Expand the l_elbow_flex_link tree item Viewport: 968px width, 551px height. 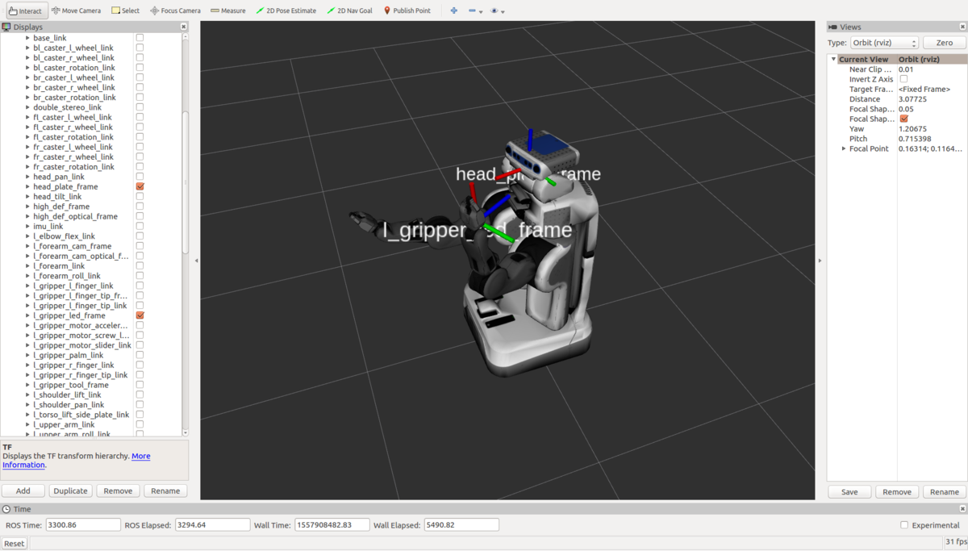27,236
